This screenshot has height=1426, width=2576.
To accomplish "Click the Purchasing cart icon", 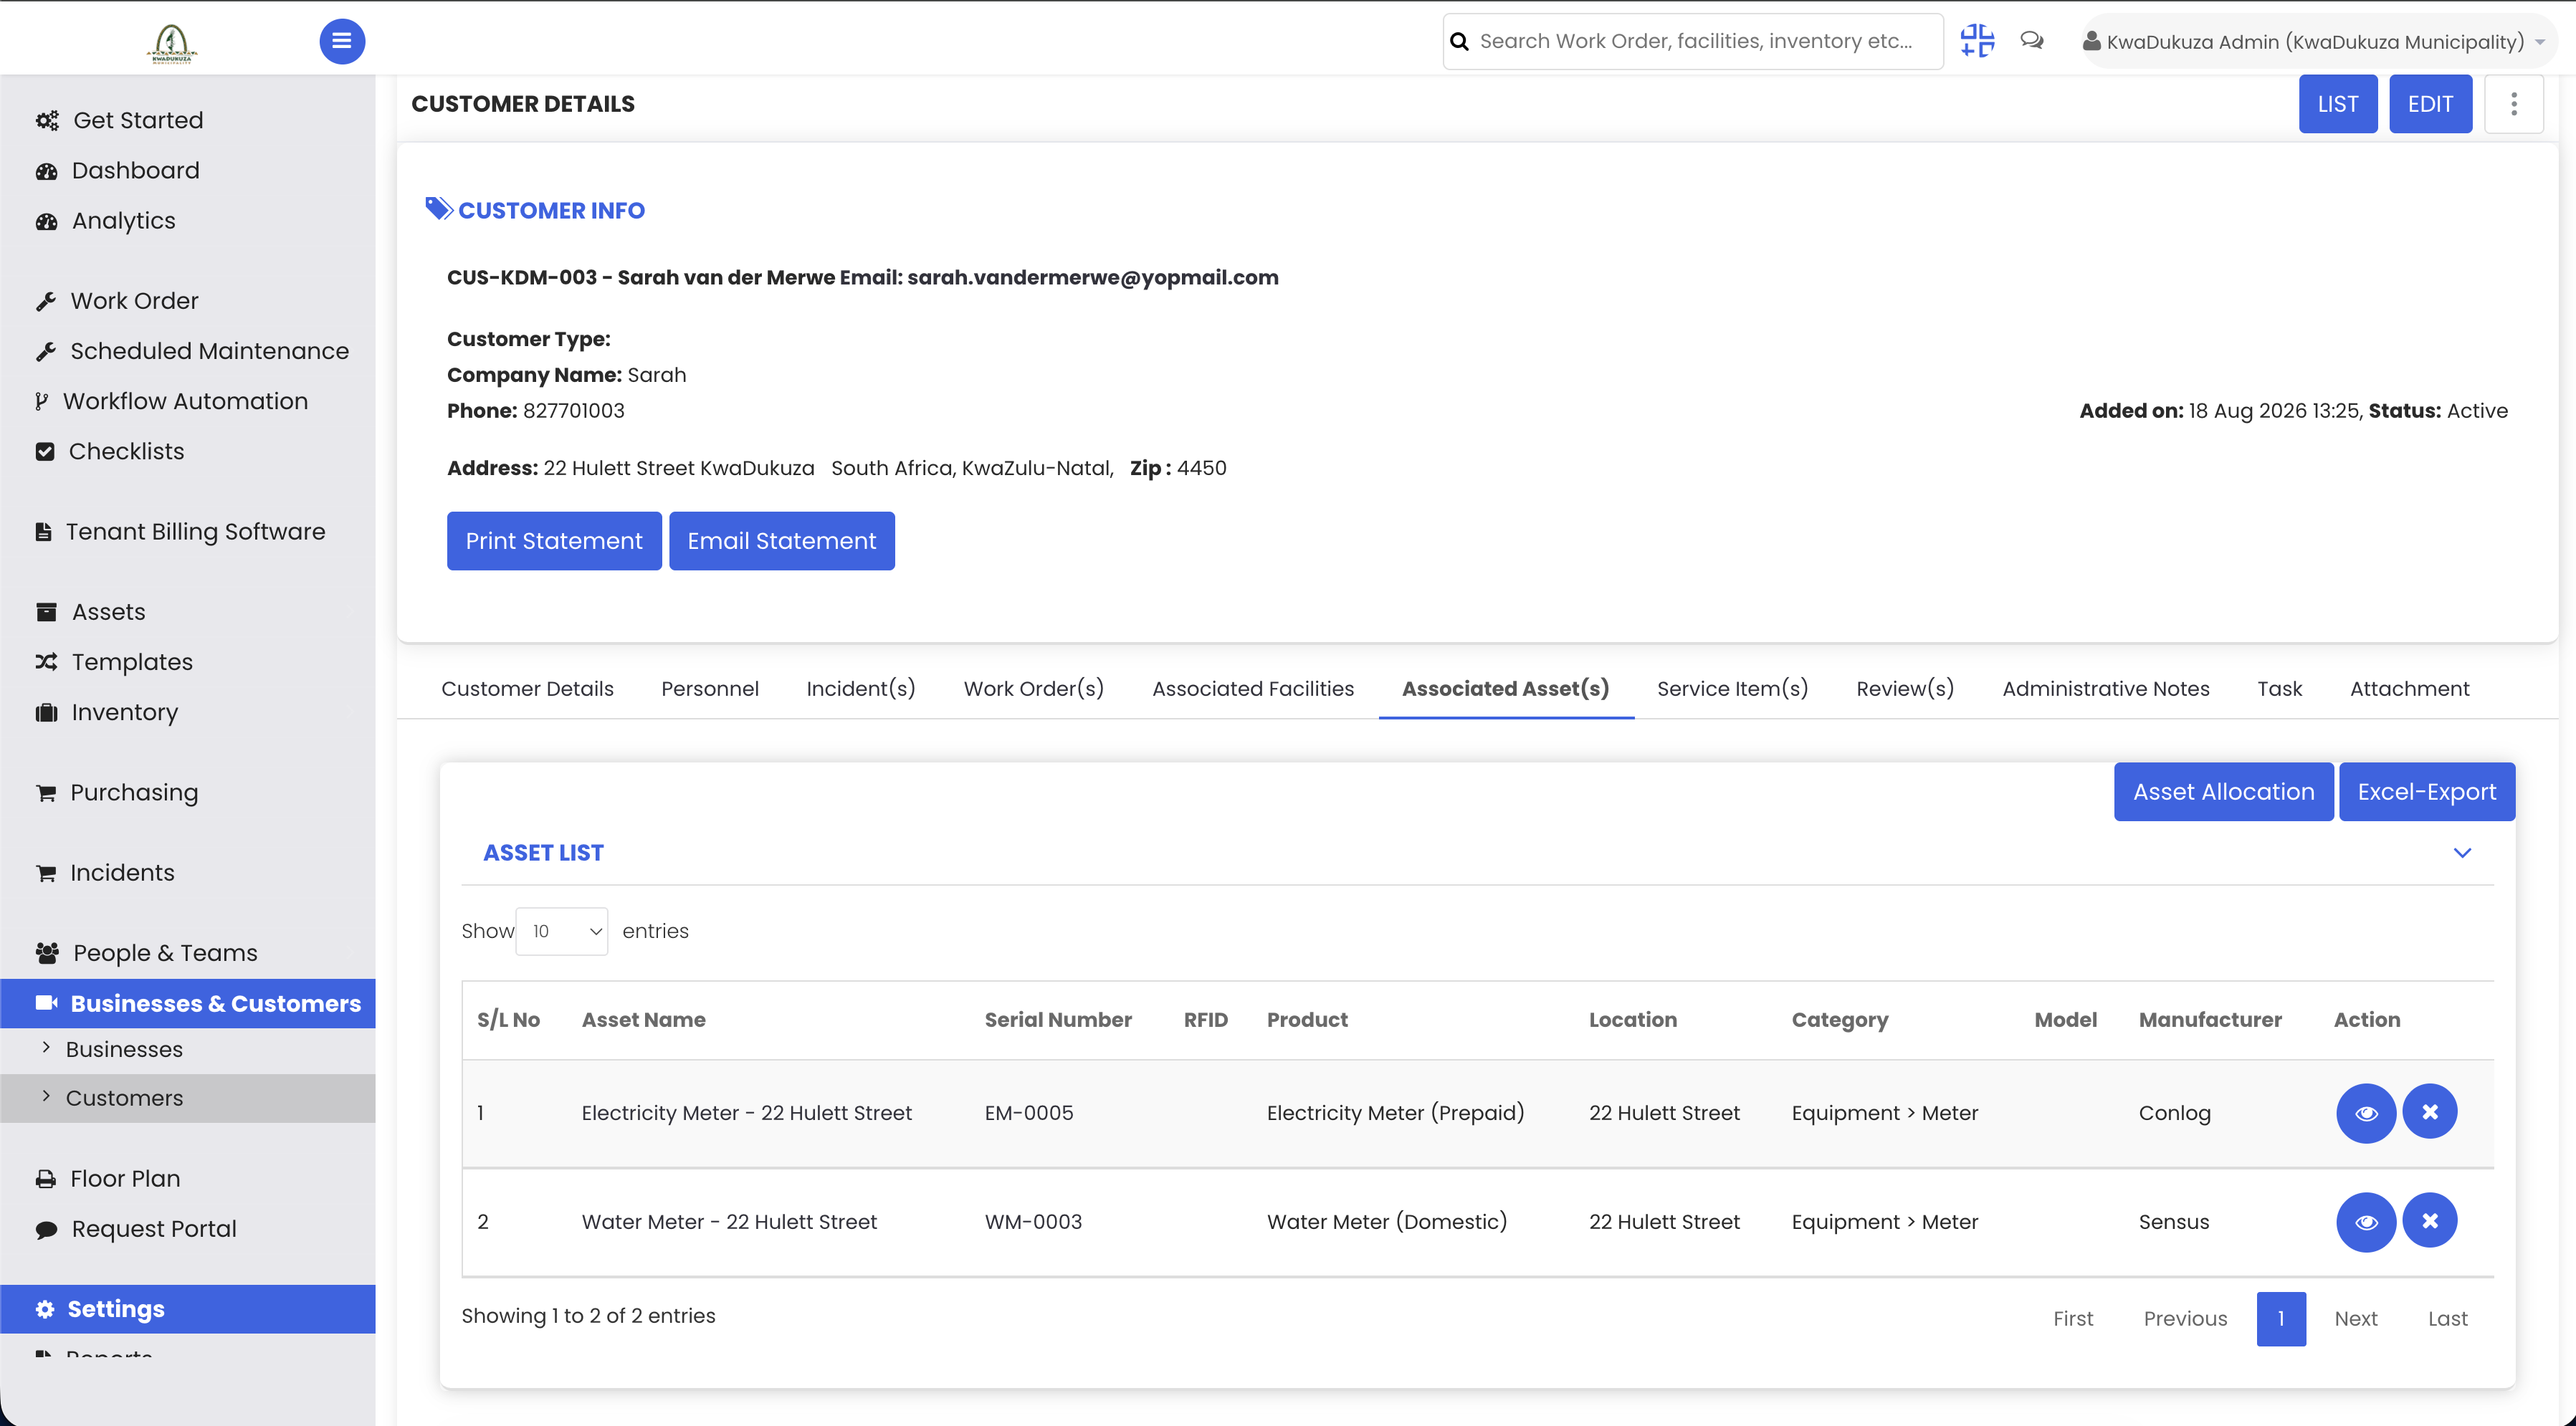I will click(46, 793).
